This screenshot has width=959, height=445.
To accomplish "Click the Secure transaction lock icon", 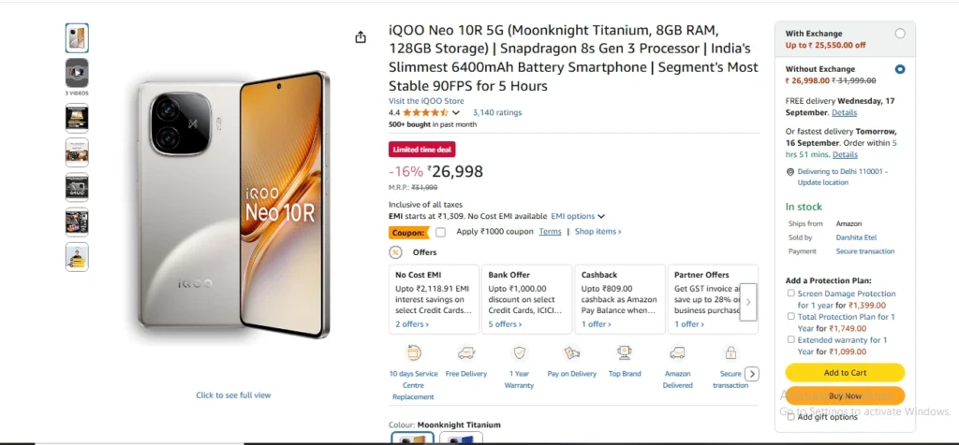I will [730, 353].
